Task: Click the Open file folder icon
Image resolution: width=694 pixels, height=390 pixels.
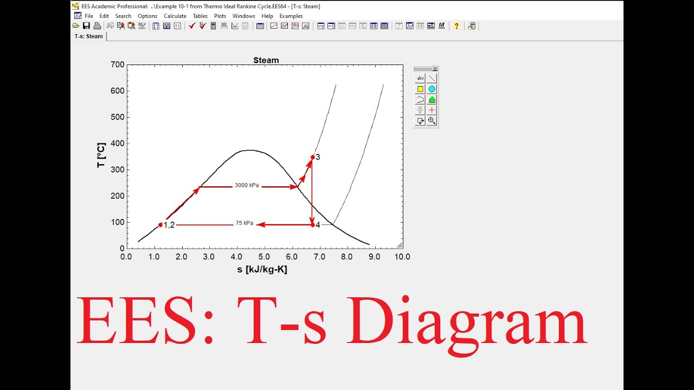Action: 75,26
